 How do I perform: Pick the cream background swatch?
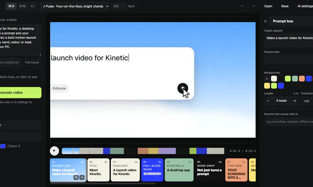[274, 78]
